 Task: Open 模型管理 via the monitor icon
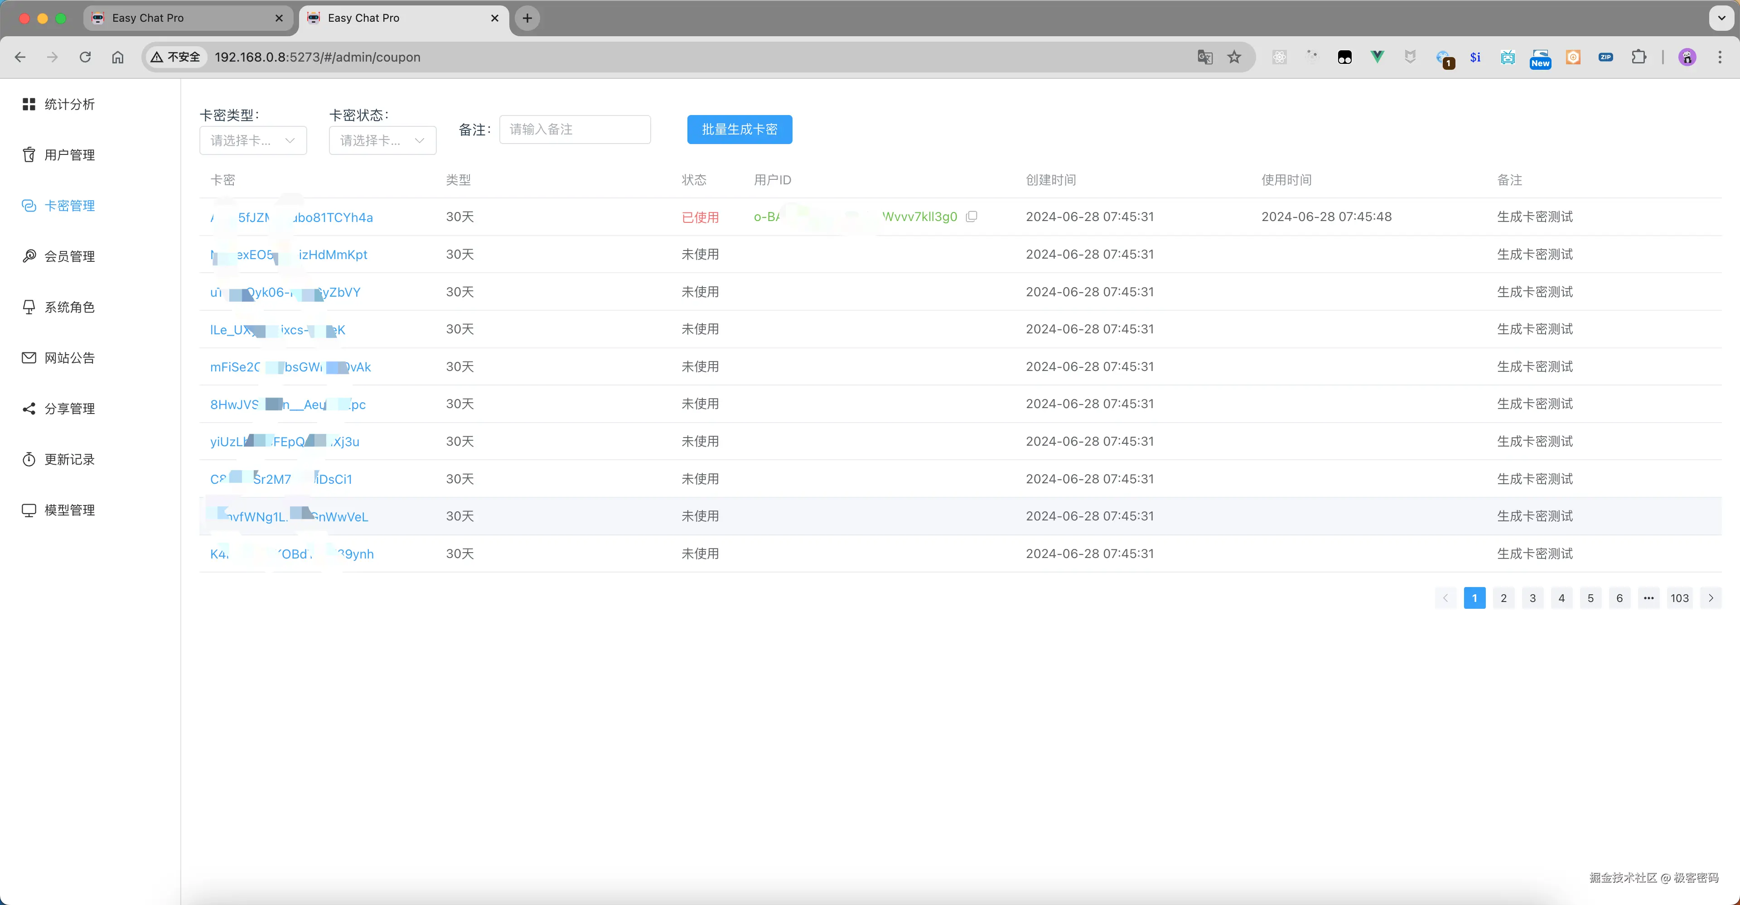(29, 510)
